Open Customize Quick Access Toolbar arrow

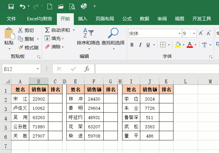pyautogui.click(x=94, y=6)
